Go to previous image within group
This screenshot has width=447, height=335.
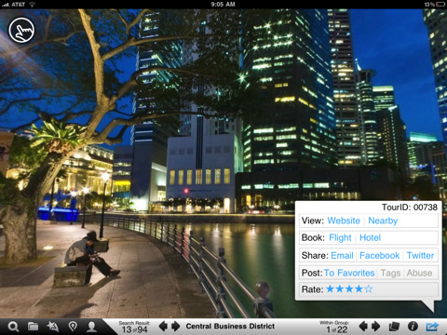point(363,327)
